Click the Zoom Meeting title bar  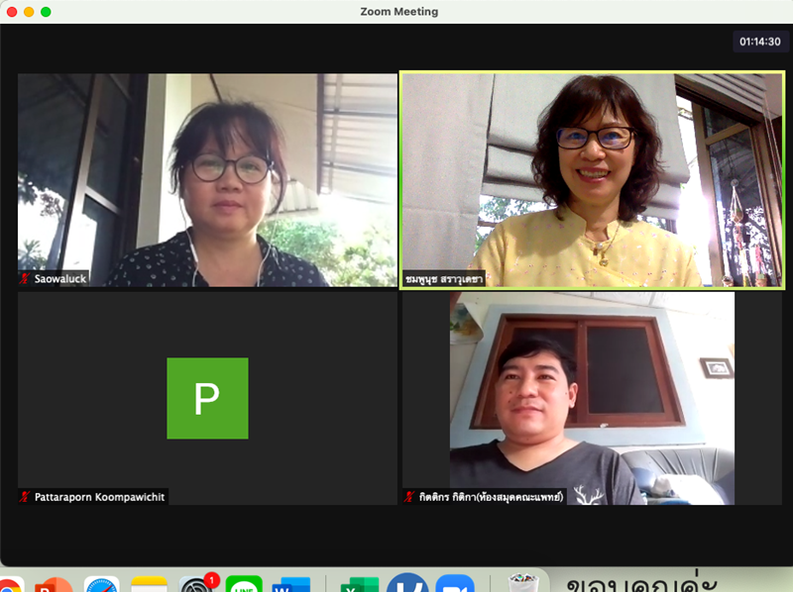tap(398, 12)
